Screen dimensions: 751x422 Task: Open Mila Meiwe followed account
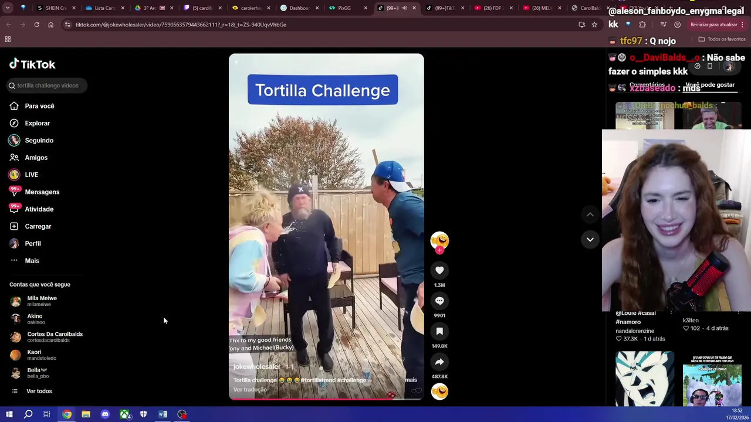(33, 301)
